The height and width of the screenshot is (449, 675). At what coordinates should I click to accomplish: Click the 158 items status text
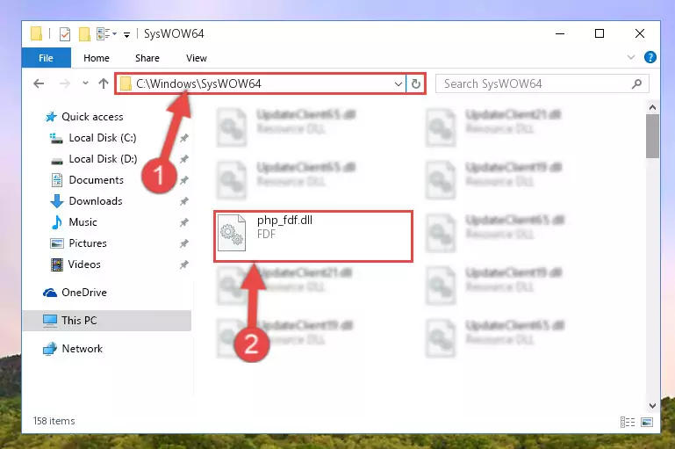coord(54,421)
